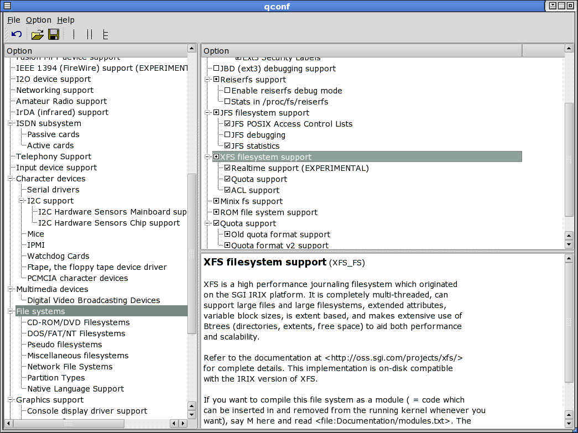Select the Watchdog Cards category
Image resolution: width=578 pixels, height=433 pixels.
58,256
